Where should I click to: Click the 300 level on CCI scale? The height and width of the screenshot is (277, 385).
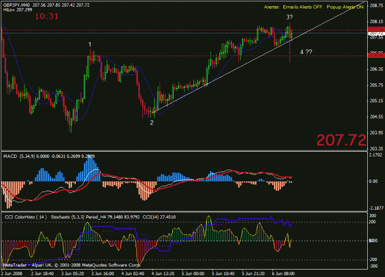click(x=373, y=215)
